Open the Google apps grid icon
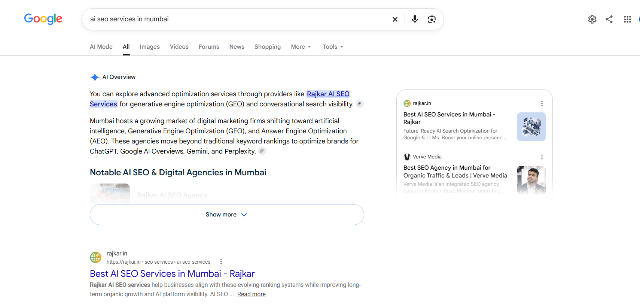640x306 pixels. [627, 19]
